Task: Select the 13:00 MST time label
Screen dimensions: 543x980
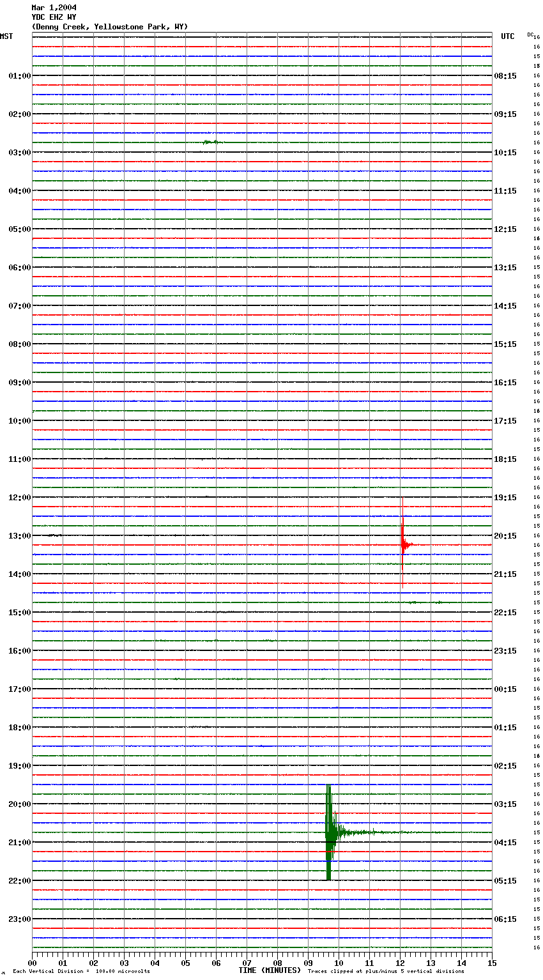Action: (20, 536)
